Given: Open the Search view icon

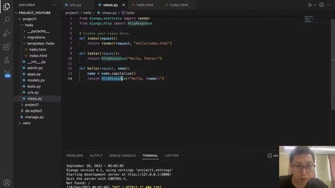Looking at the screenshot, I should click(x=7, y=20).
